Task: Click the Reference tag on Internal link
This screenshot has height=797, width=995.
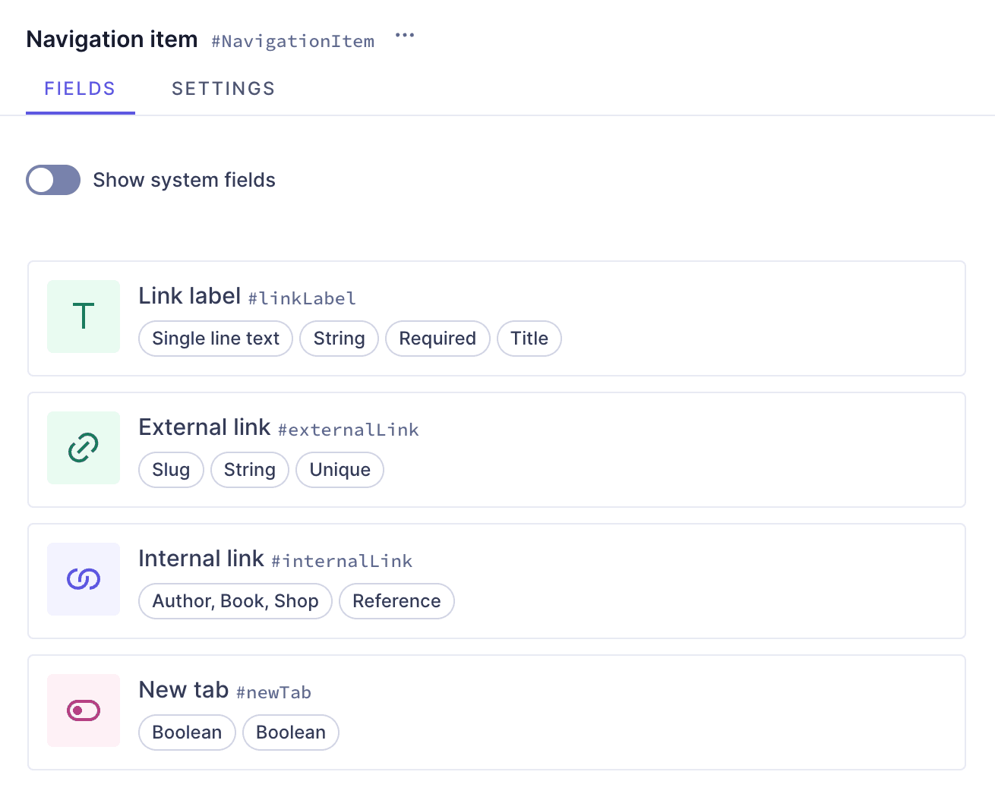Action: coord(396,601)
